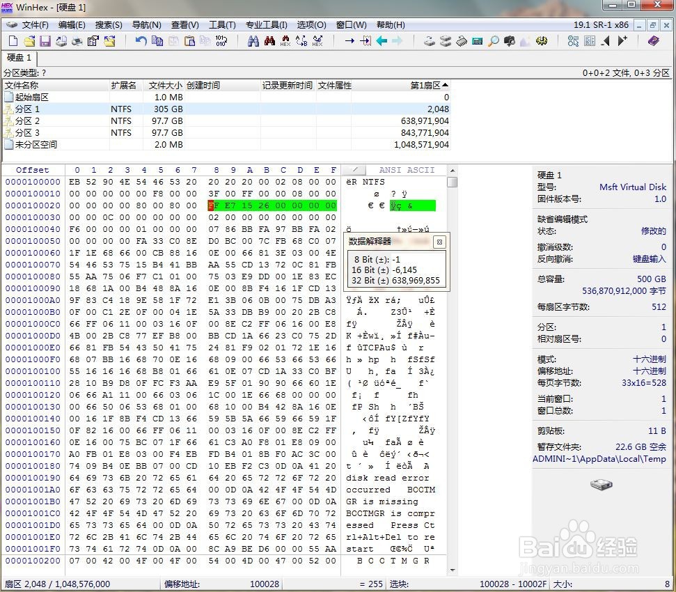Click the magnifying glass analysis icon
Viewport: 676px width, 592px height.
493,41
